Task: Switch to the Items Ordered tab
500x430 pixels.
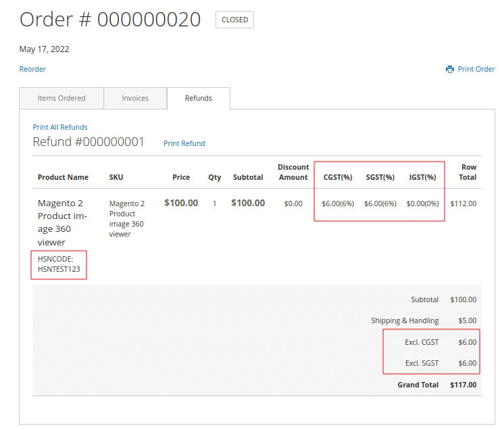Action: (x=61, y=98)
